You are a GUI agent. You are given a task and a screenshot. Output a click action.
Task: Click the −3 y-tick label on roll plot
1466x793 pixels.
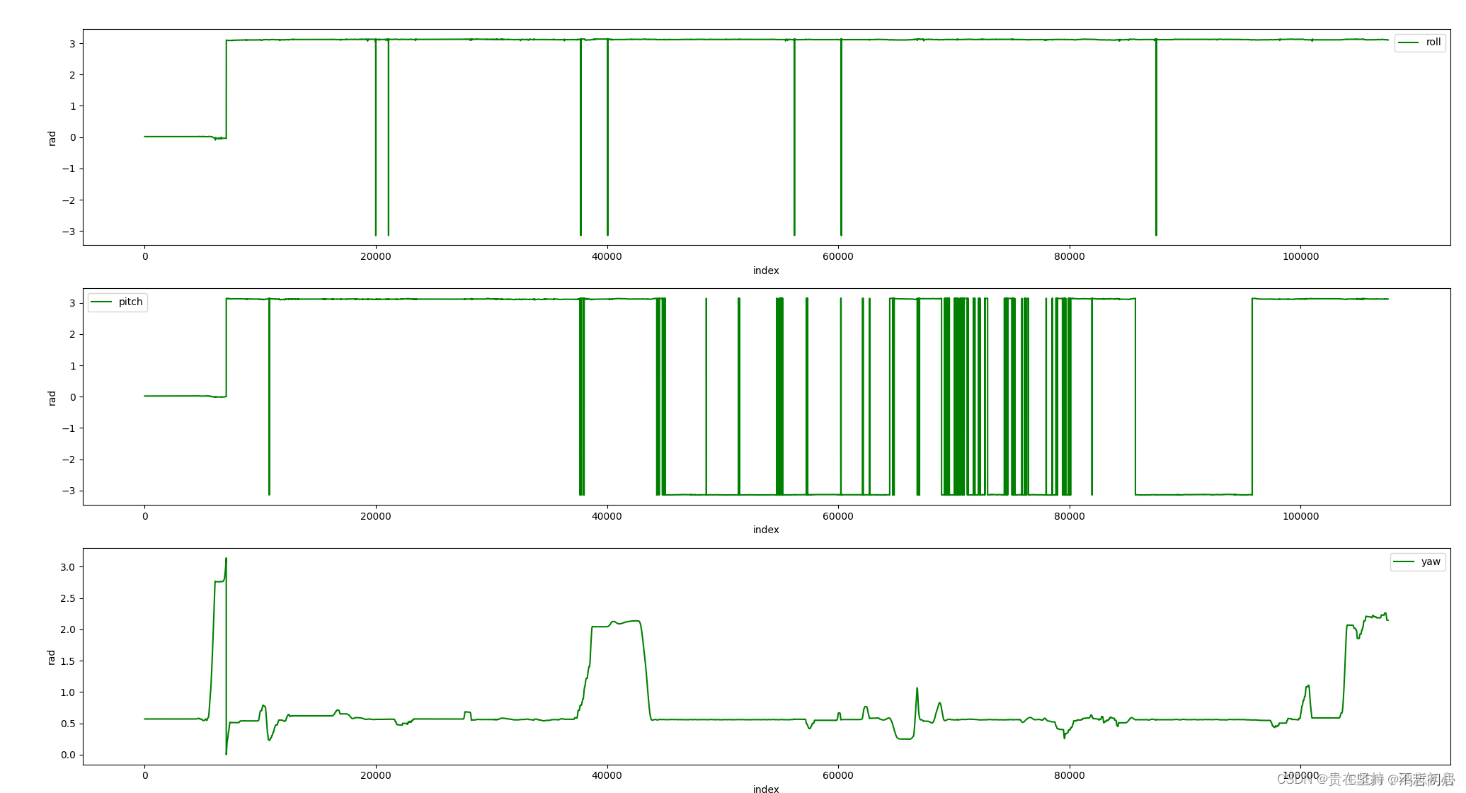coord(68,232)
